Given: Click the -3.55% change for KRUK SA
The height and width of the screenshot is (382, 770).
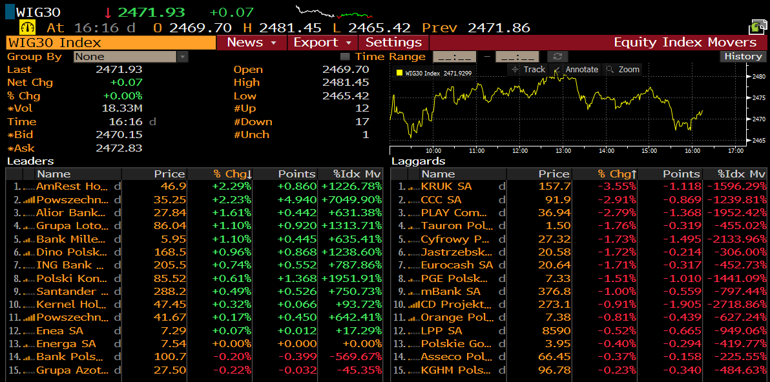Looking at the screenshot, I should tap(616, 187).
